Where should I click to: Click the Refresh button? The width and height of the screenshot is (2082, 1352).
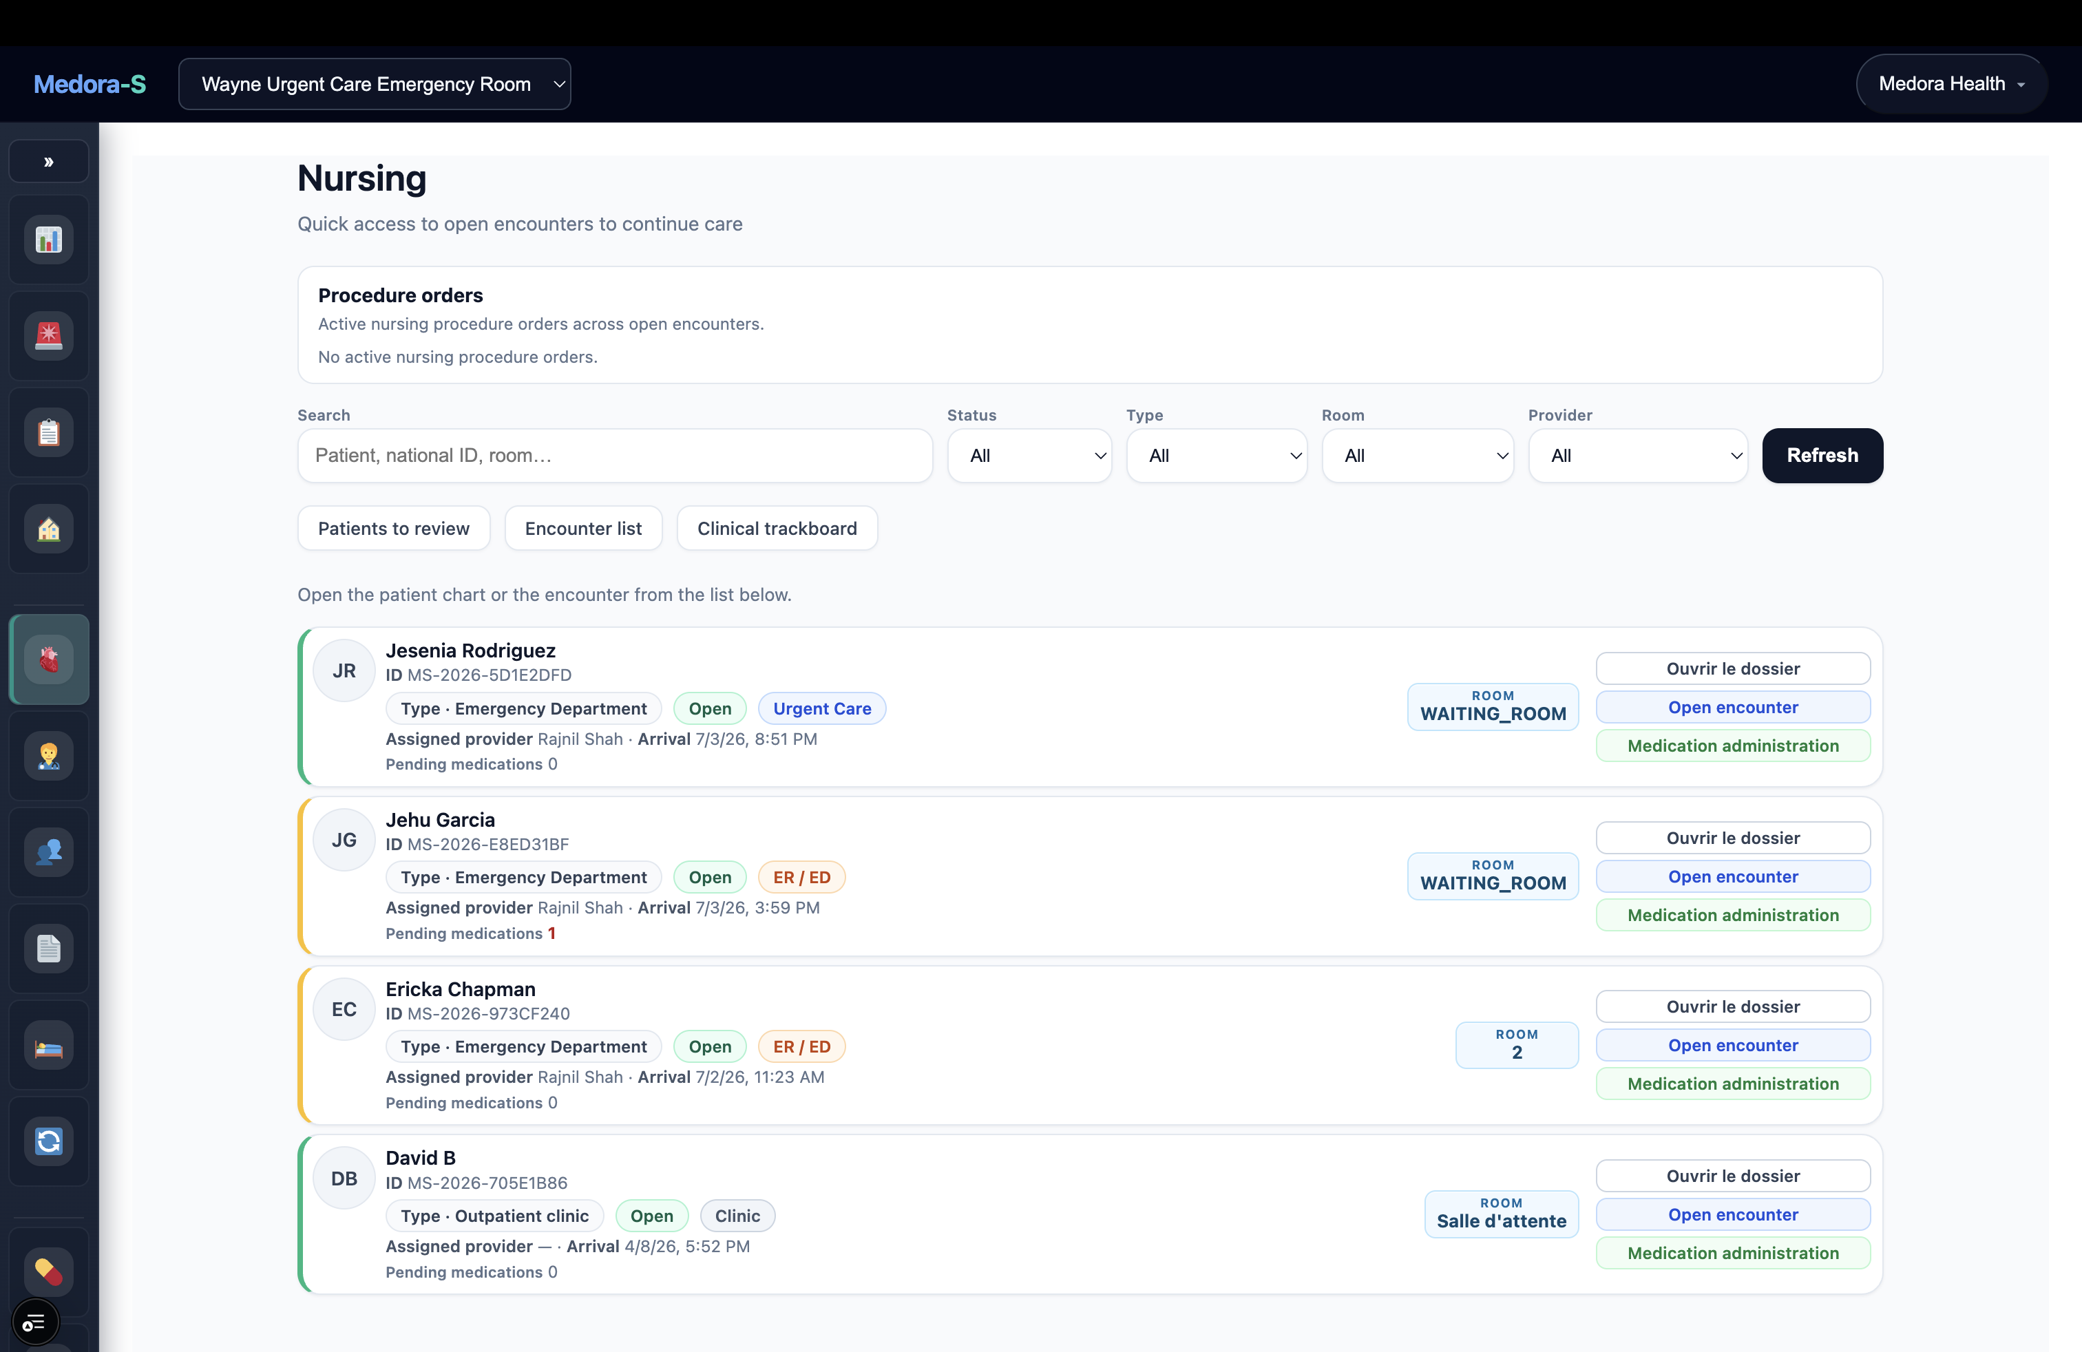1822,456
